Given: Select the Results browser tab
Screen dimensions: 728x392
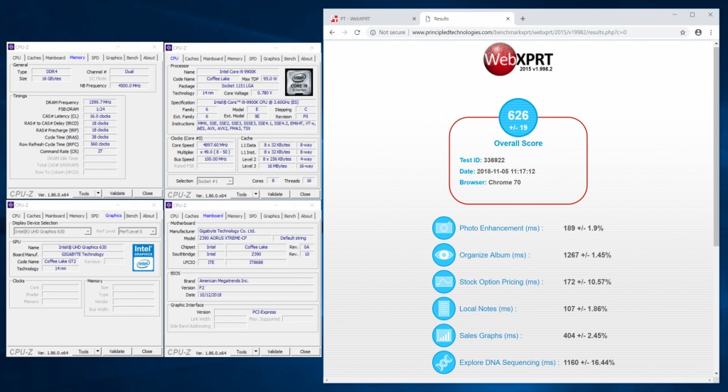Looking at the screenshot, I should pos(467,18).
